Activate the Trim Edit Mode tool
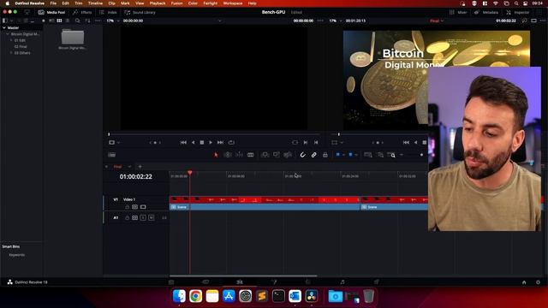The height and width of the screenshot is (308, 548). (x=228, y=155)
